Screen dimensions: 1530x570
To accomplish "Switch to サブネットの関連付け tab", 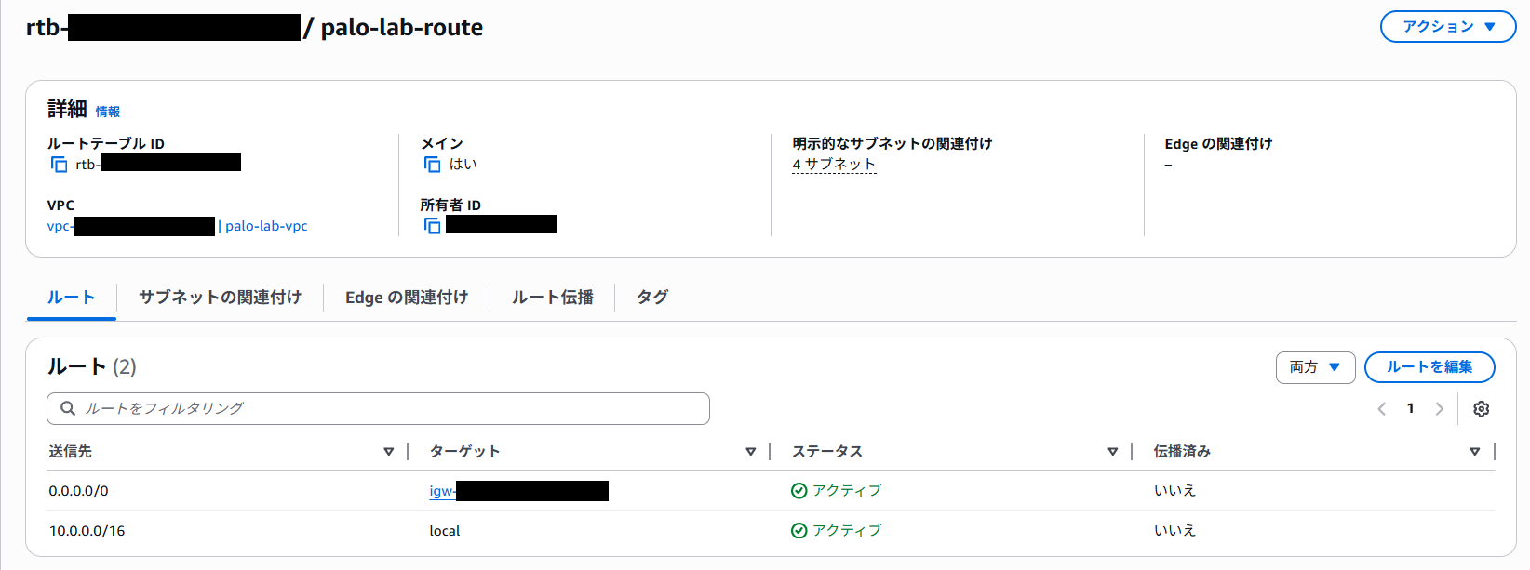I will pos(220,298).
